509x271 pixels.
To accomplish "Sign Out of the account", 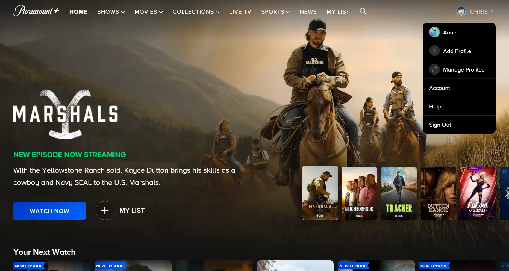I will [x=459, y=125].
